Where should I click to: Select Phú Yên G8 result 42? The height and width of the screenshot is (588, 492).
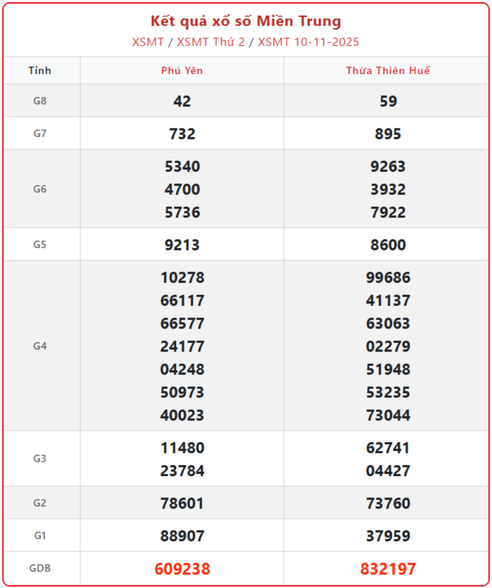182,101
